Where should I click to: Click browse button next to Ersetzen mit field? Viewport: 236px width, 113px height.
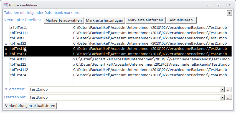coord(229,97)
